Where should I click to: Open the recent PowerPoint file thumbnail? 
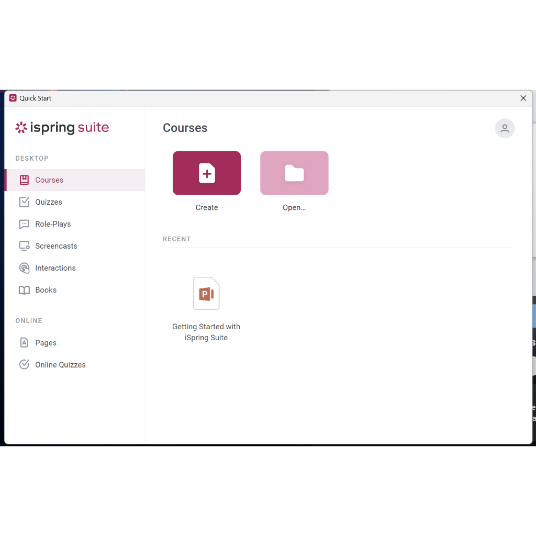pyautogui.click(x=206, y=294)
